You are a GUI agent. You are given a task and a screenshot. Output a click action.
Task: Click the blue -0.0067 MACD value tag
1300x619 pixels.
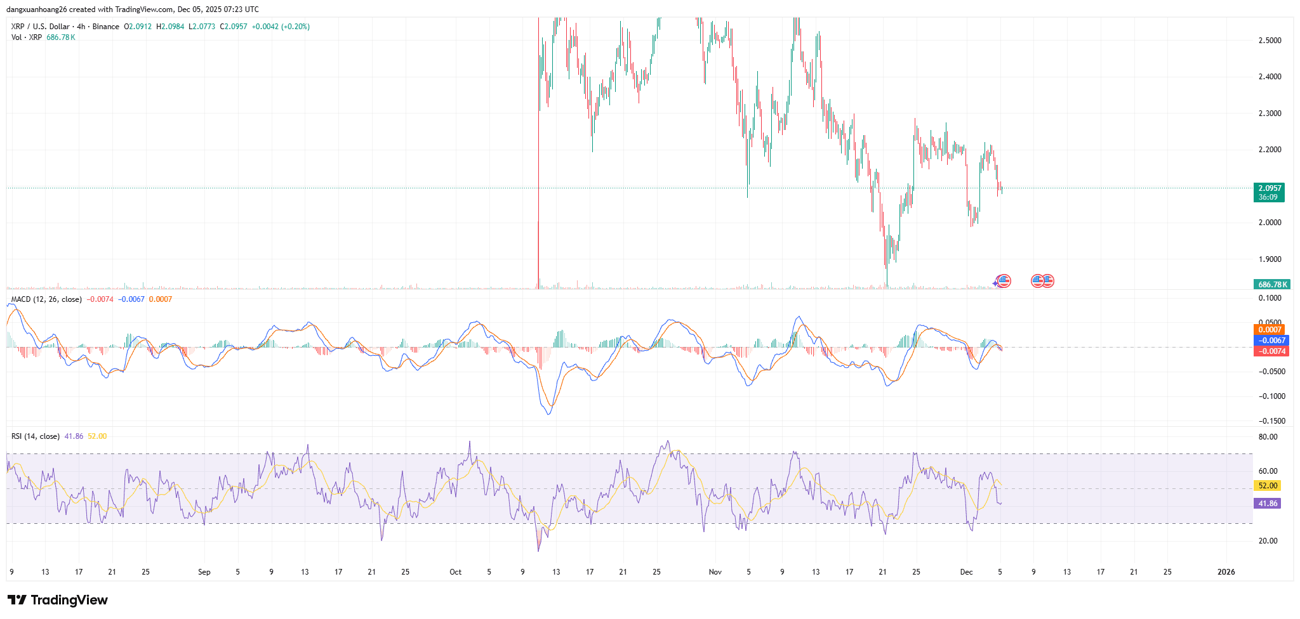tap(1271, 341)
